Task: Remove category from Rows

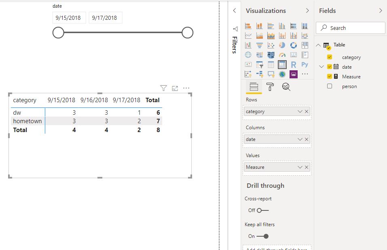Action: (x=307, y=111)
